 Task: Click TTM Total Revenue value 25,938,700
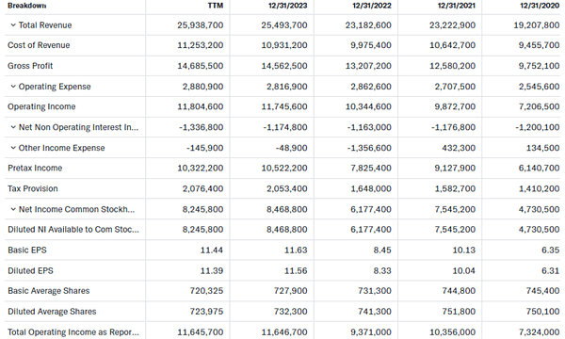tap(201, 25)
